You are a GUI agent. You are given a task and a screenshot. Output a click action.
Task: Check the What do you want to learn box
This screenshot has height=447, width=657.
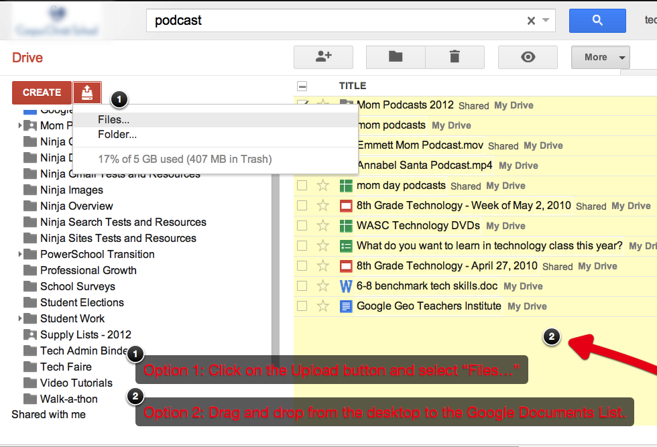[302, 246]
